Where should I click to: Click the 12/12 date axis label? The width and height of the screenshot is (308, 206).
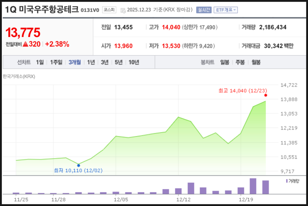pyautogui.click(x=183, y=200)
